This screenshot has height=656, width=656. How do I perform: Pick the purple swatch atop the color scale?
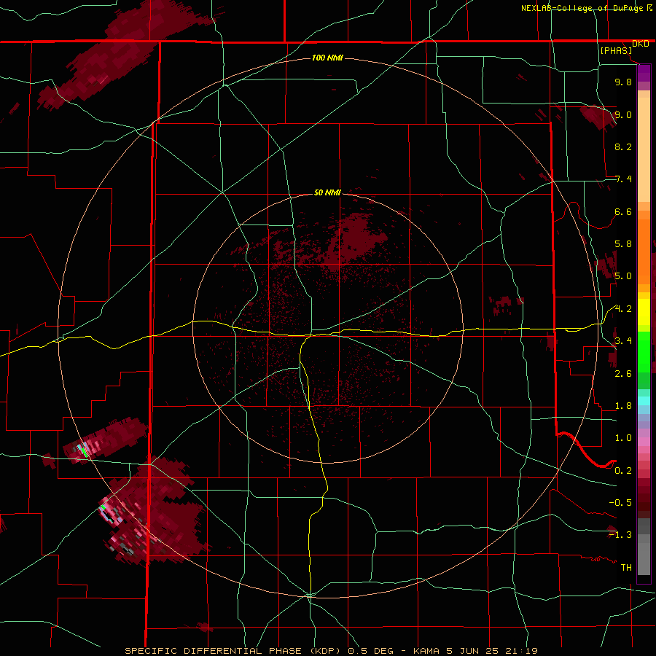[x=644, y=73]
